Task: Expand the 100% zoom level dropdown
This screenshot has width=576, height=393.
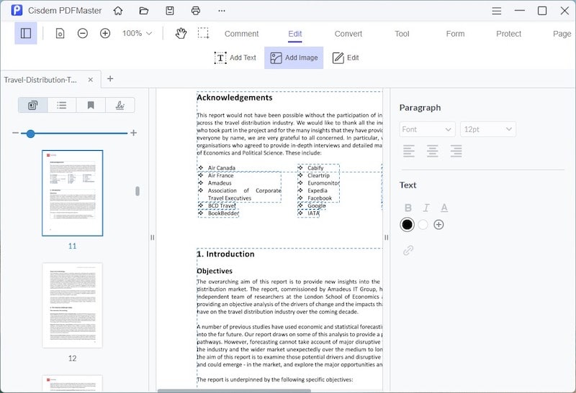Action: click(x=137, y=33)
